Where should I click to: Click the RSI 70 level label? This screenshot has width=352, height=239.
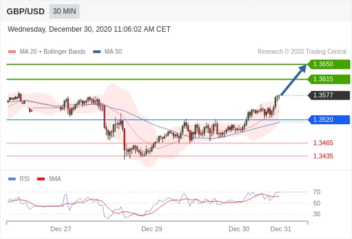pyautogui.click(x=317, y=192)
